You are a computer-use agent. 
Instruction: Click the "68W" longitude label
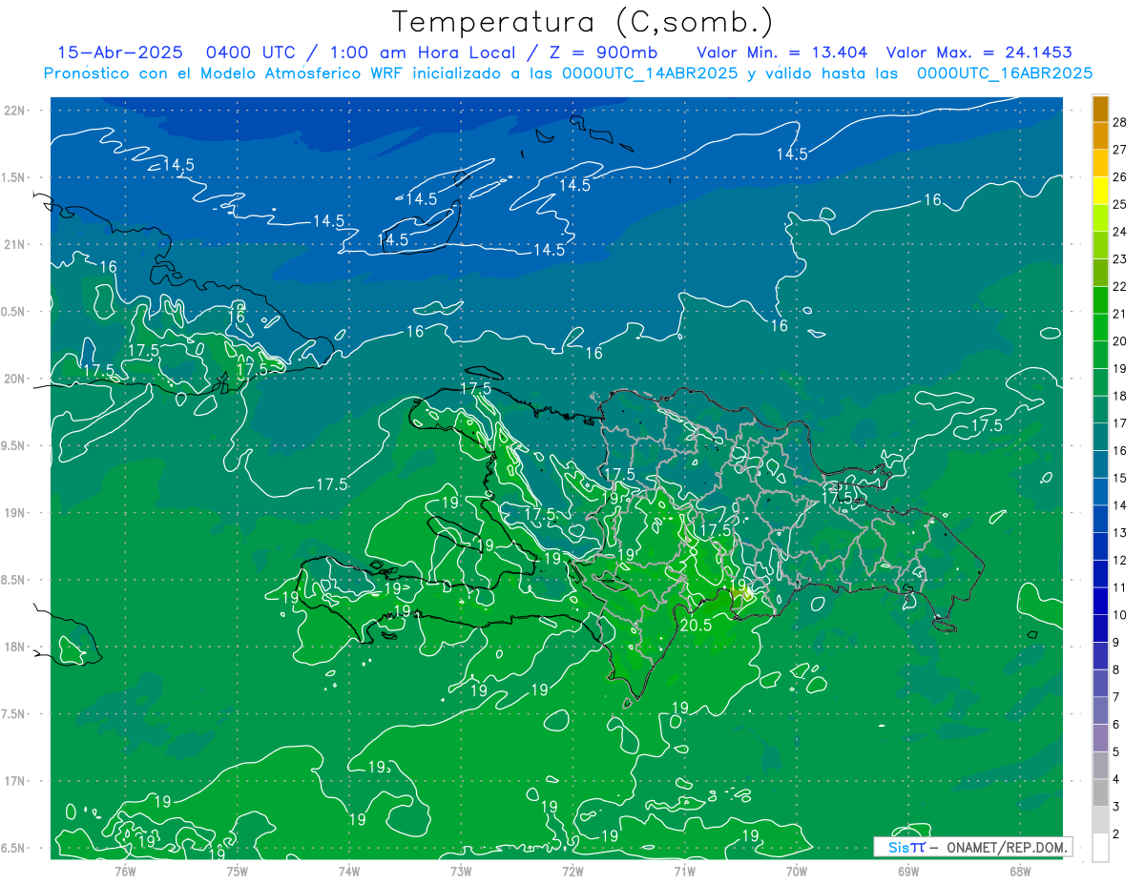1020,871
